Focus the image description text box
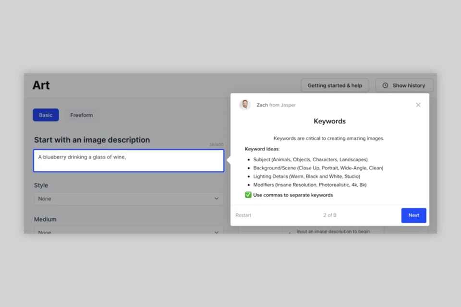The height and width of the screenshot is (307, 461). [129, 161]
